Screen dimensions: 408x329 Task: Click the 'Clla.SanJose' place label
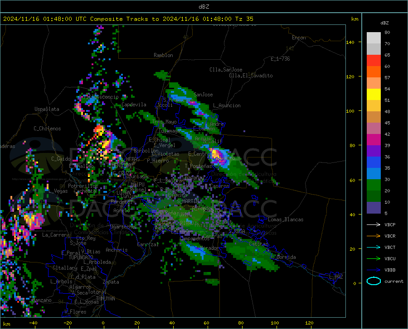[x=226, y=70]
